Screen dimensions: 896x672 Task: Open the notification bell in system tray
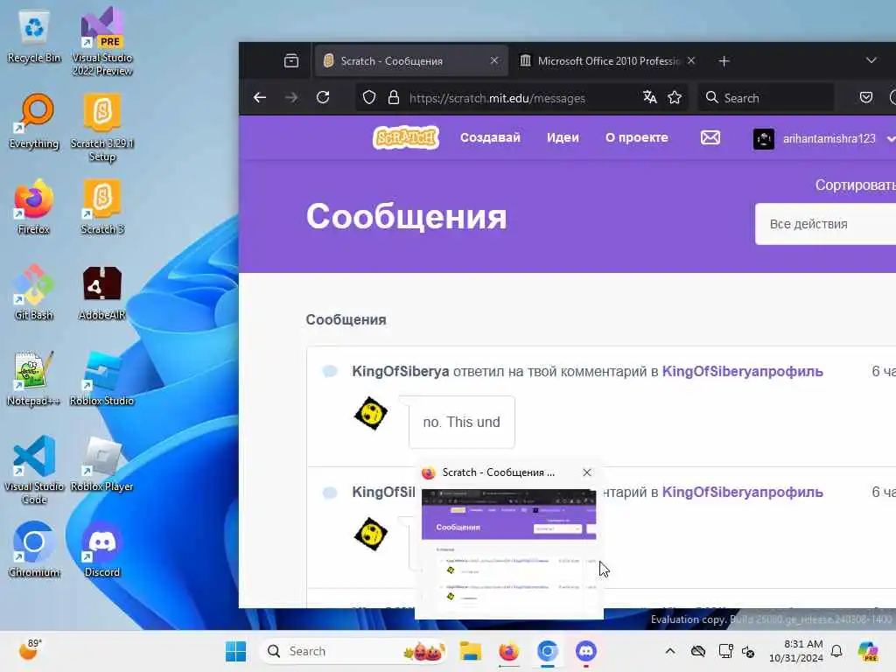click(836, 651)
